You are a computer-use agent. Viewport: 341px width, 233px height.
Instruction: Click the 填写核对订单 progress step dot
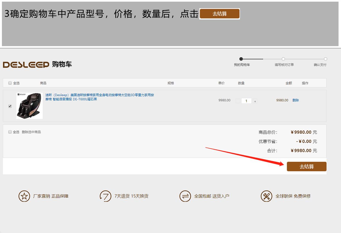(283, 59)
